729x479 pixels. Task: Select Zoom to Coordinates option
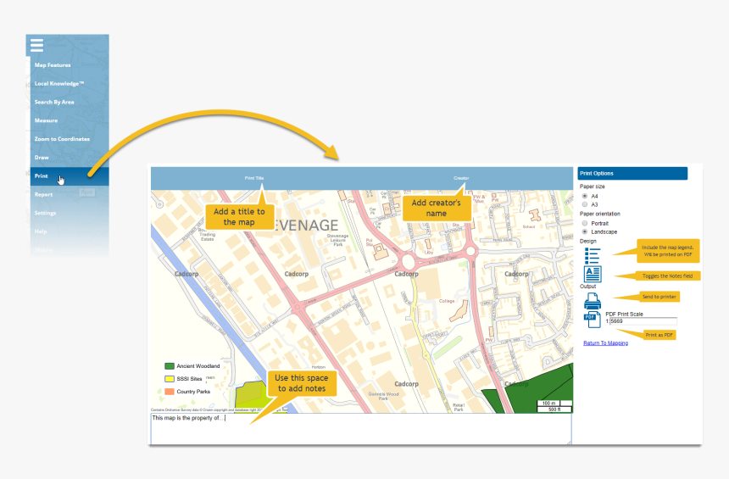tap(62, 139)
